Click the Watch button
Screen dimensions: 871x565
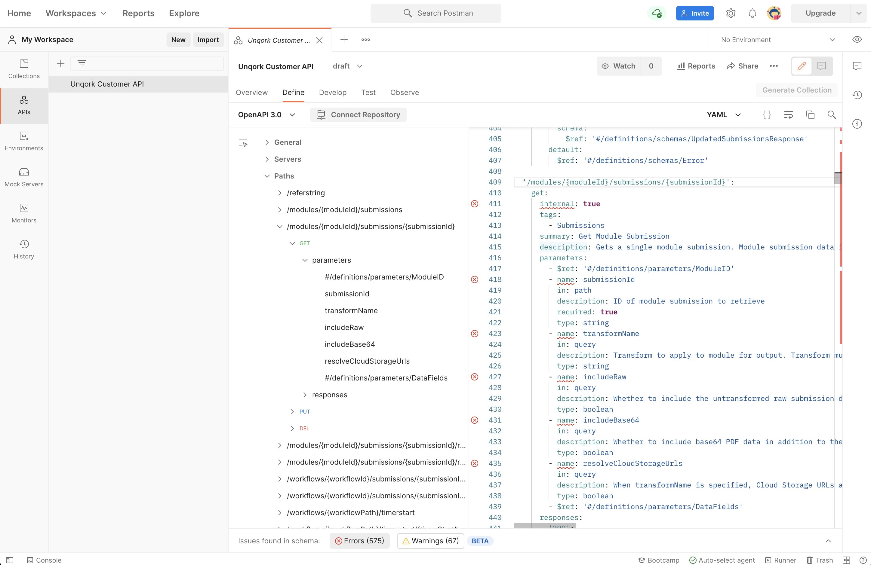(x=619, y=66)
